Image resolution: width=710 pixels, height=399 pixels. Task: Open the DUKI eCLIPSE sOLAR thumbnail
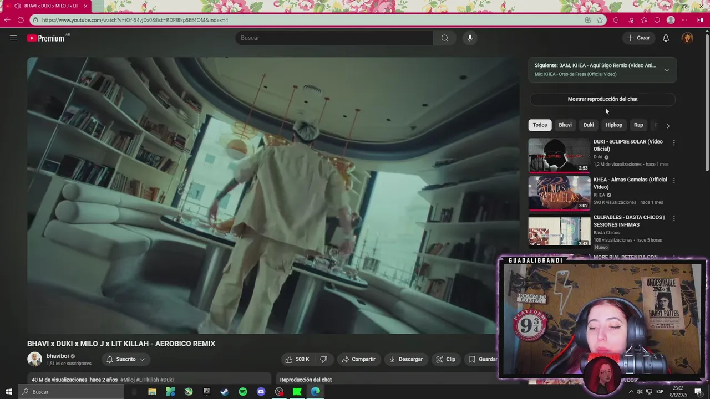(559, 155)
